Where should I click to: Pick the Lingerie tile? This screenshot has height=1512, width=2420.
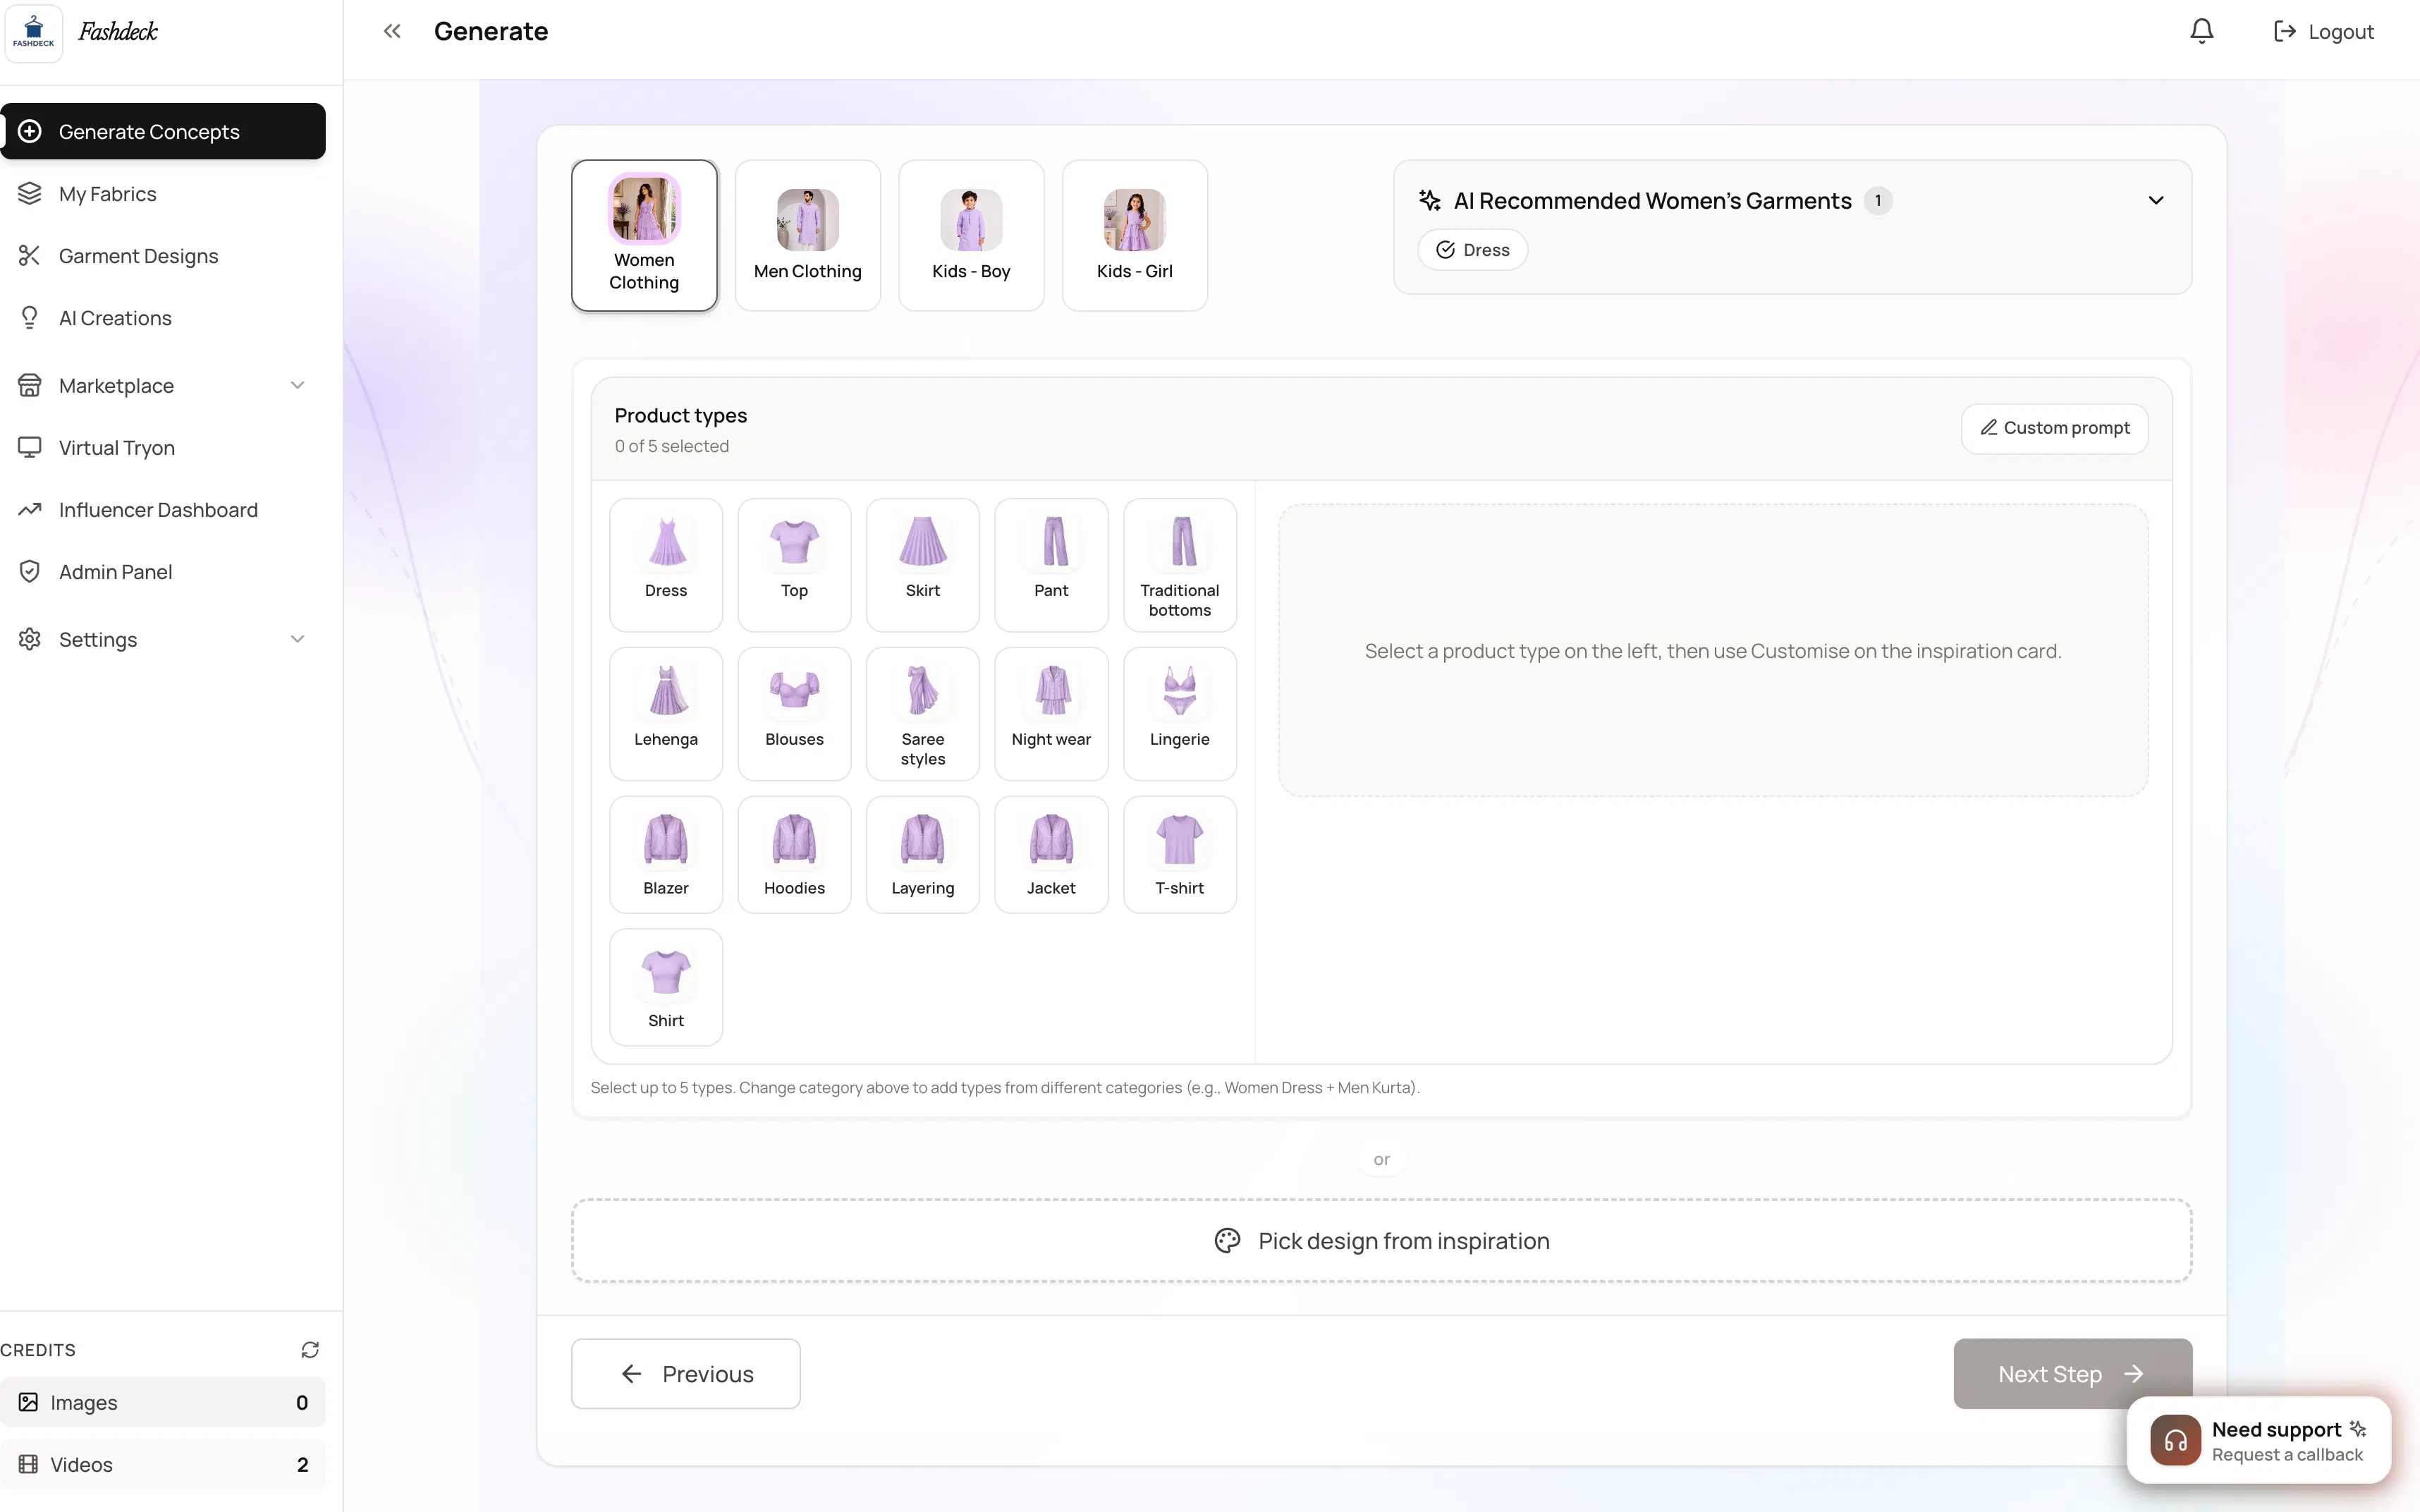(x=1180, y=714)
